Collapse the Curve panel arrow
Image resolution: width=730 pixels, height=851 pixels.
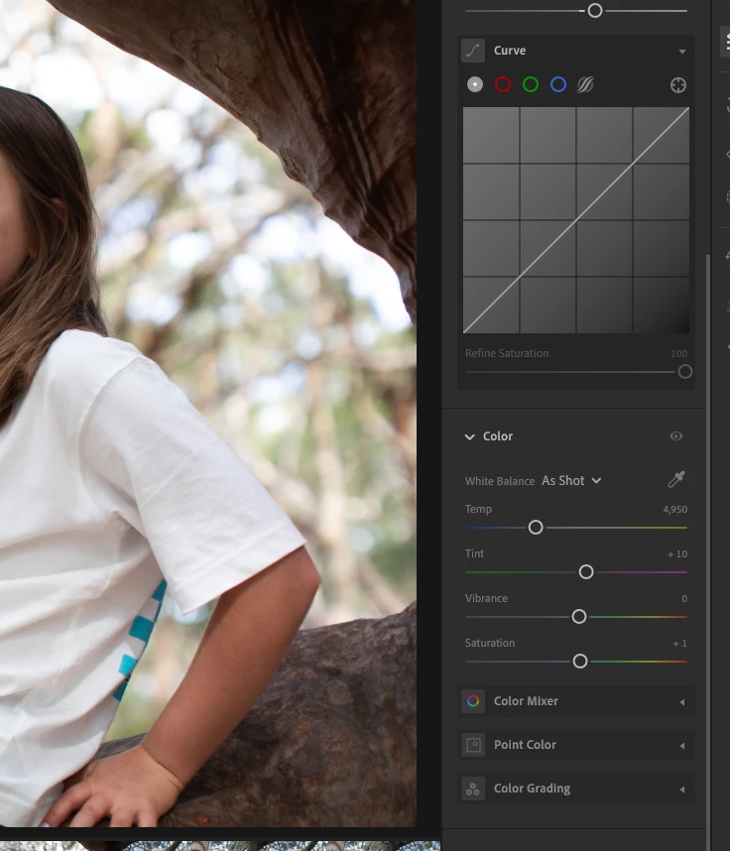(682, 51)
